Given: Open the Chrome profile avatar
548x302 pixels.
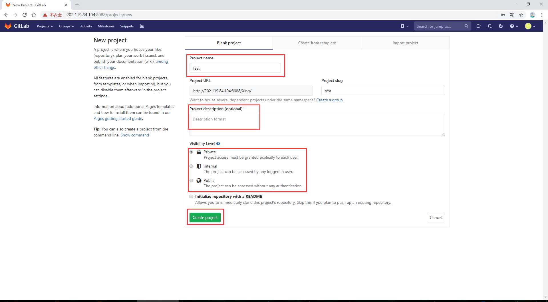Looking at the screenshot, I should (x=532, y=15).
